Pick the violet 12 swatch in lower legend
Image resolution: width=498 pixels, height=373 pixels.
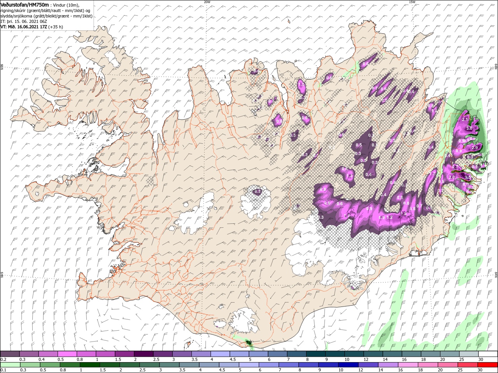coord(369,365)
